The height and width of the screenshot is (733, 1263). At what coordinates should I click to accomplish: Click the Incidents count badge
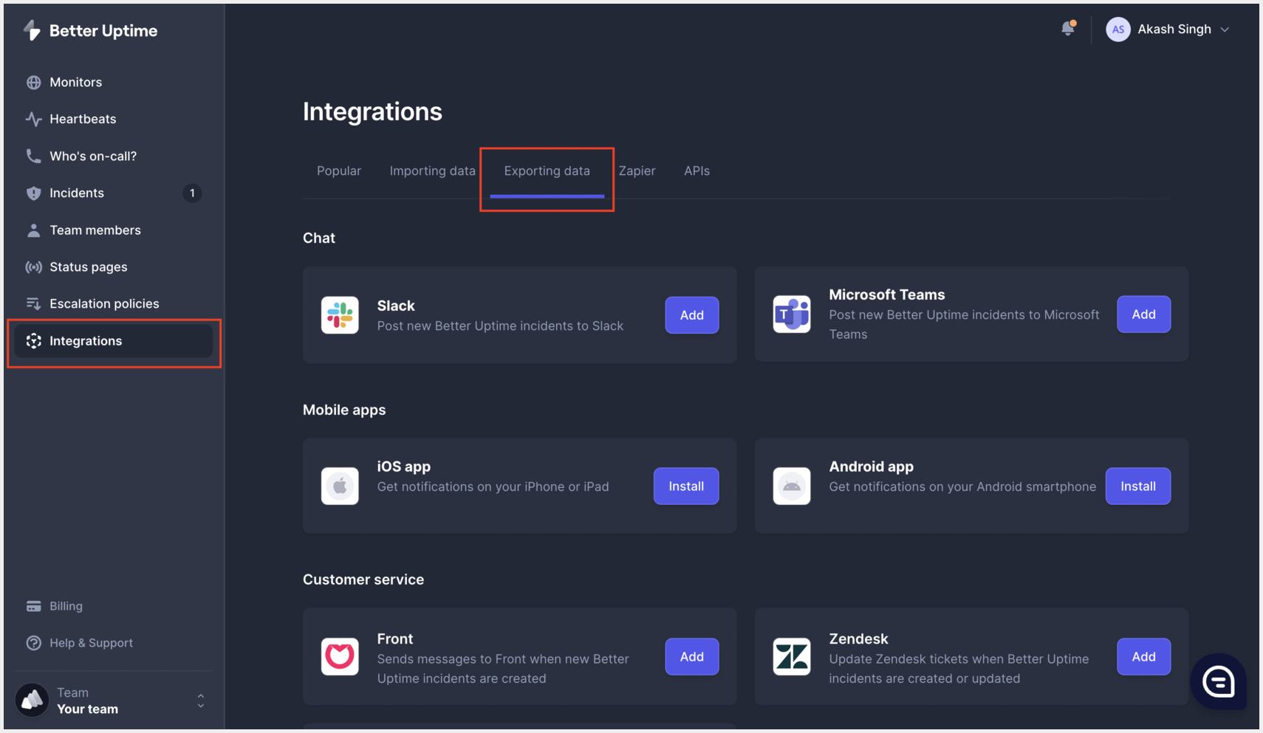click(192, 193)
